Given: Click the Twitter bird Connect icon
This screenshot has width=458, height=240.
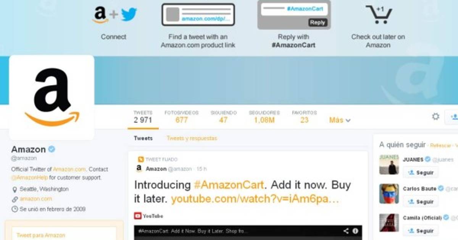Looking at the screenshot, I should (x=129, y=14).
